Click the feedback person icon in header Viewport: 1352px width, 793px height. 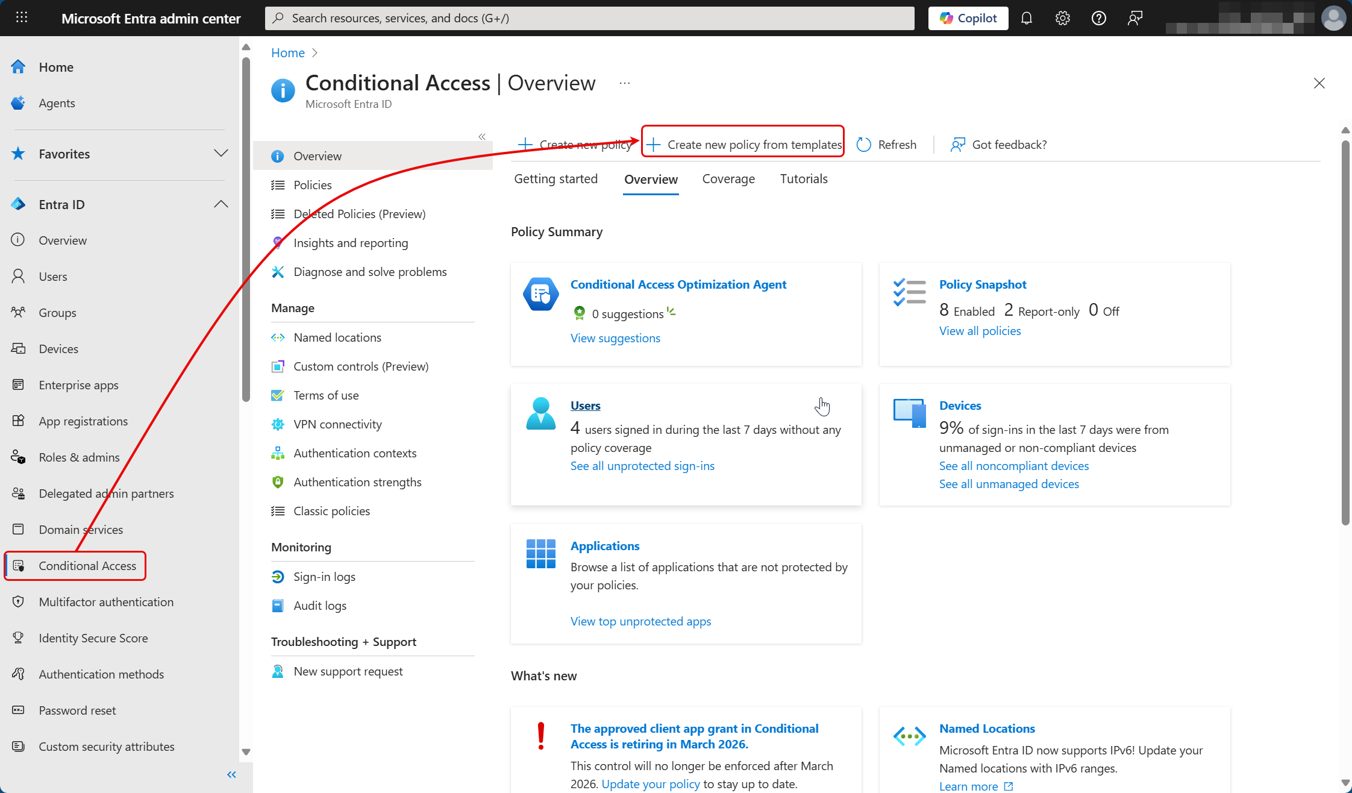(1134, 18)
